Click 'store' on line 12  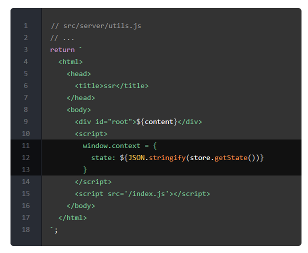coord(200,157)
